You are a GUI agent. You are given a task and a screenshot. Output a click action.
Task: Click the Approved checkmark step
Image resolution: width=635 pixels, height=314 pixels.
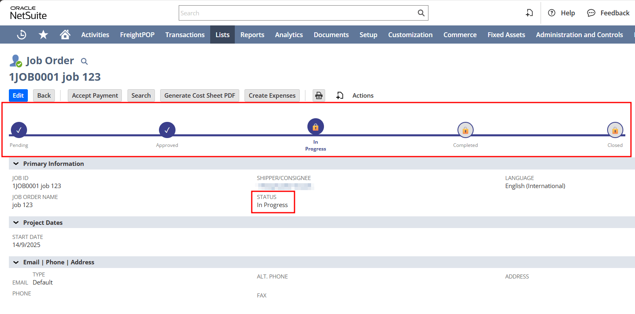coord(167,130)
